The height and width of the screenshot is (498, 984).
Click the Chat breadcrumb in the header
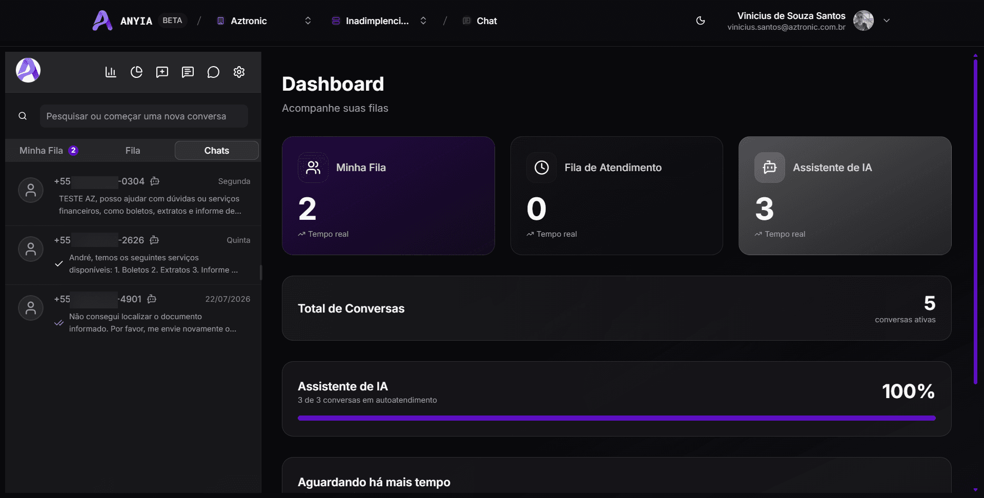click(x=480, y=21)
